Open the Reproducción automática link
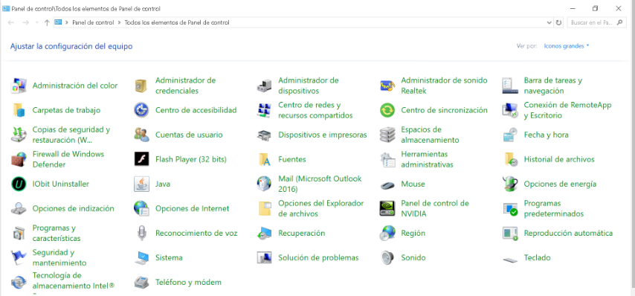Screen dimensions: 635x296 (x=568, y=234)
